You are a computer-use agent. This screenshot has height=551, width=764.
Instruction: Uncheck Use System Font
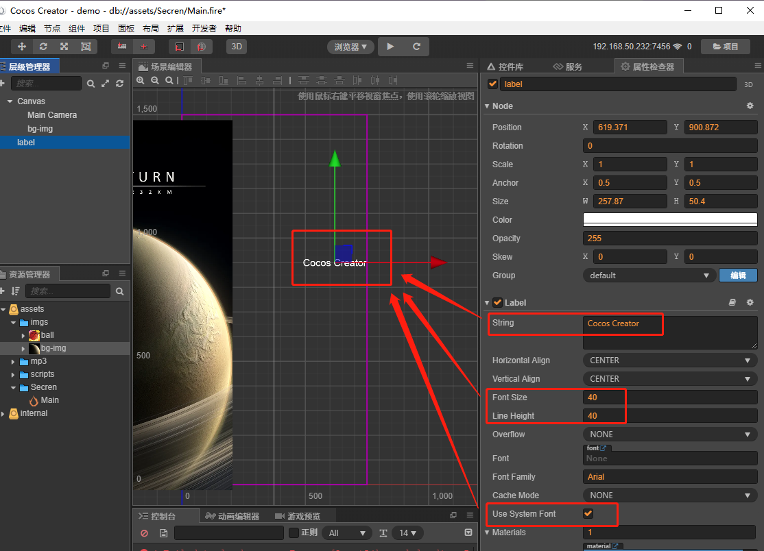(x=588, y=513)
